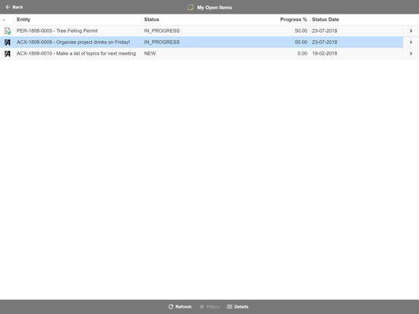Click the NEW status cell
The width and height of the screenshot is (419, 314).
(150, 53)
